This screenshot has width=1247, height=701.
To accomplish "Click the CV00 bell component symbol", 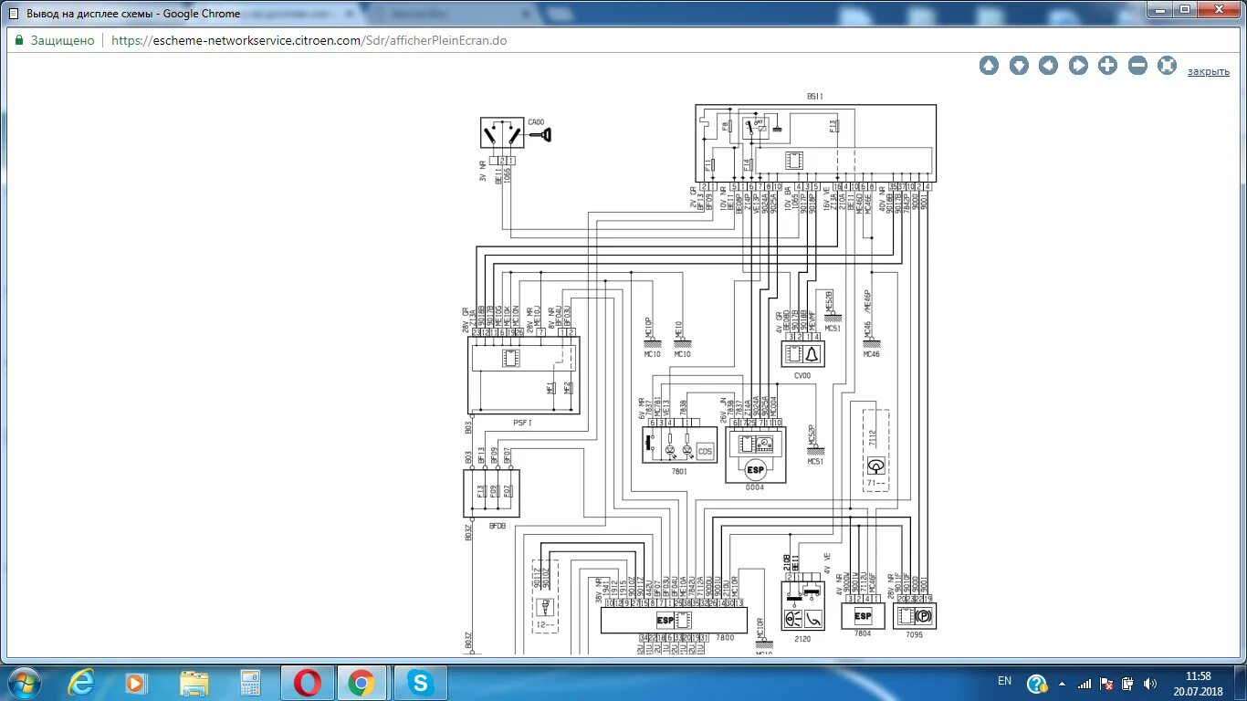I will pyautogui.click(x=802, y=354).
